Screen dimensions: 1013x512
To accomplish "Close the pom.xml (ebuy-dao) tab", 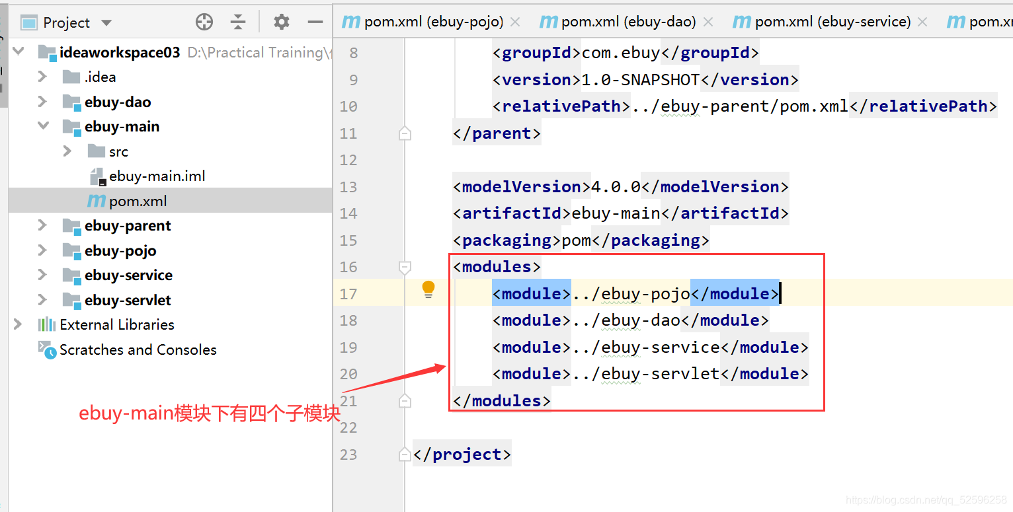I will (x=708, y=22).
